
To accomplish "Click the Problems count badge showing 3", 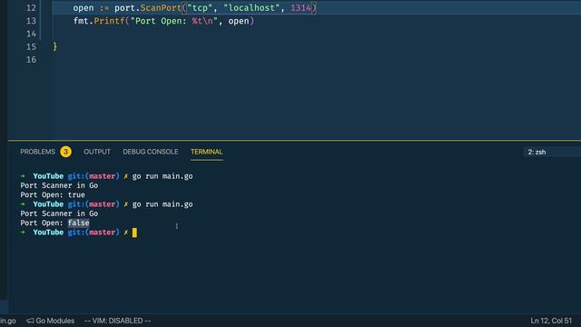I will (x=65, y=152).
